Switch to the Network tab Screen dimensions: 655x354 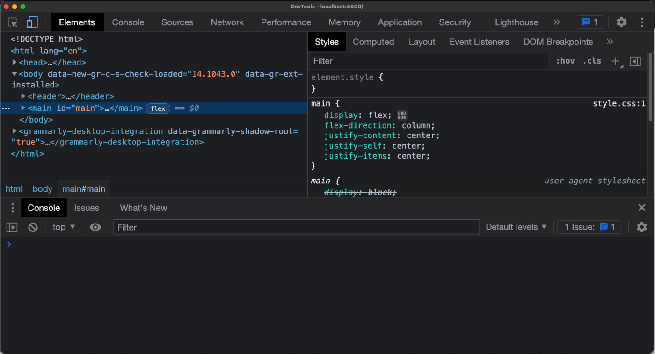[227, 22]
